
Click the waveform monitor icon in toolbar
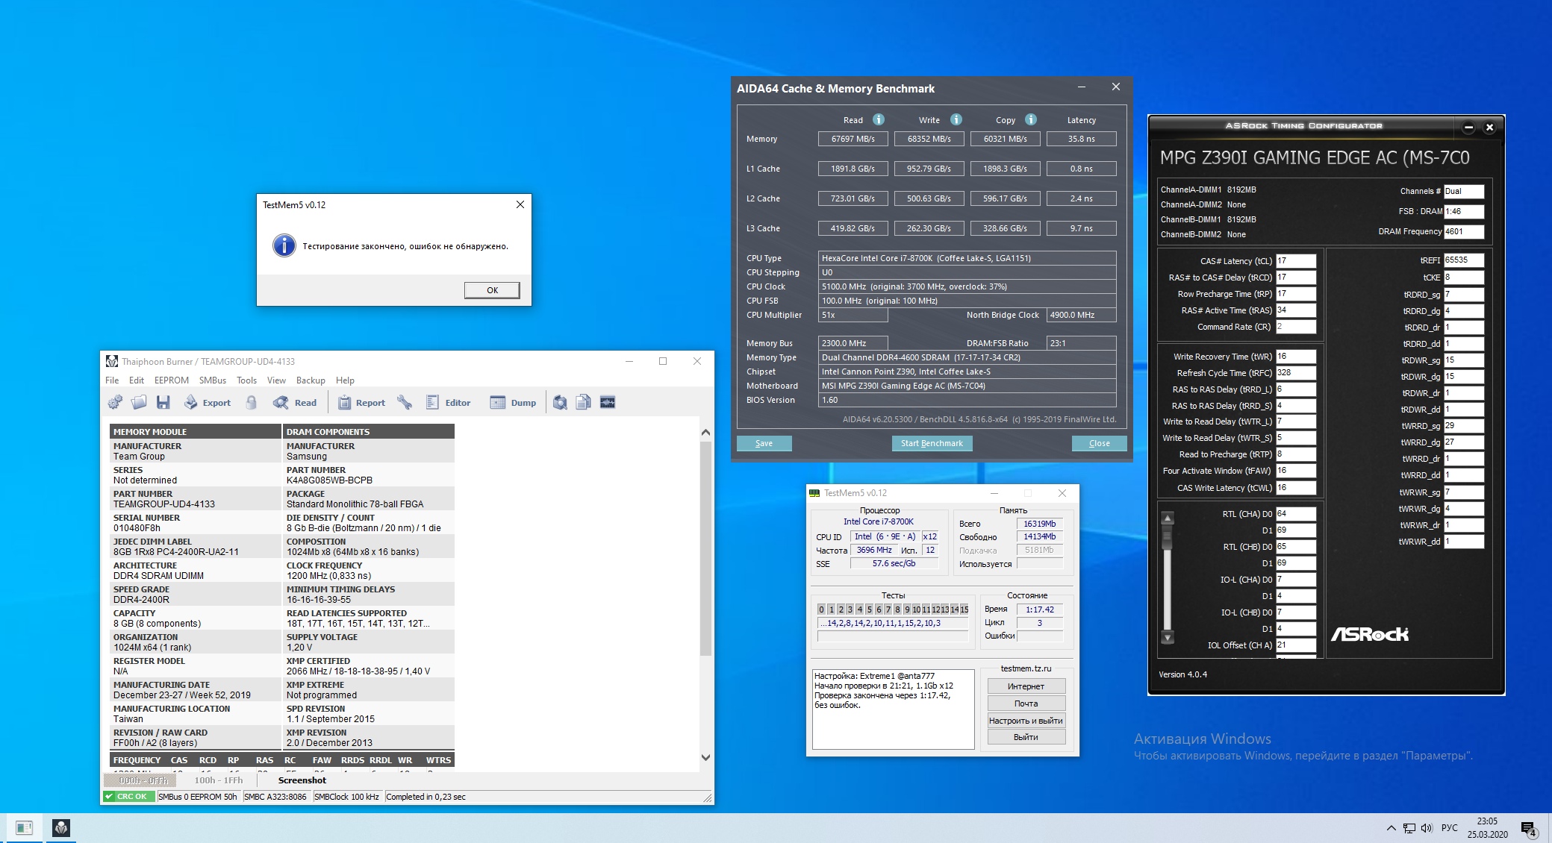(608, 403)
